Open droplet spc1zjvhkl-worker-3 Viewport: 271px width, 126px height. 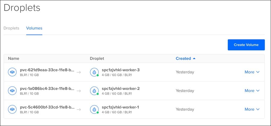tap(121, 70)
